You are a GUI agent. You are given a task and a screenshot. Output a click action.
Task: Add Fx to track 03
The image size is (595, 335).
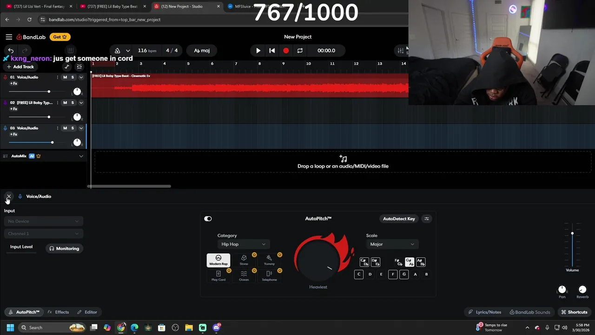(x=13, y=134)
